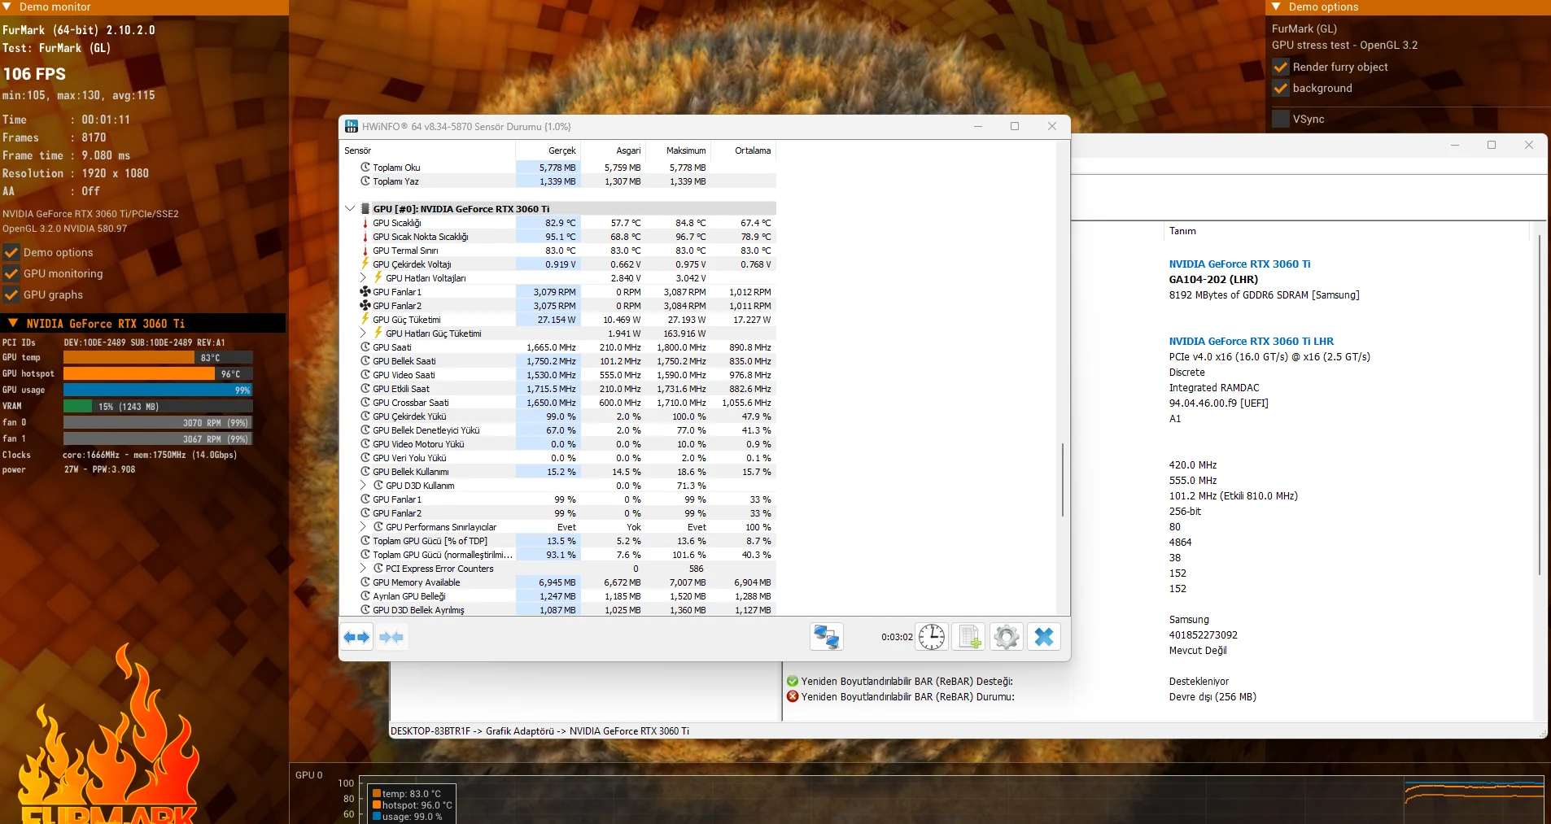Select the GPU Sıcak Nokta Sıcaklığı sensor row

(x=421, y=237)
